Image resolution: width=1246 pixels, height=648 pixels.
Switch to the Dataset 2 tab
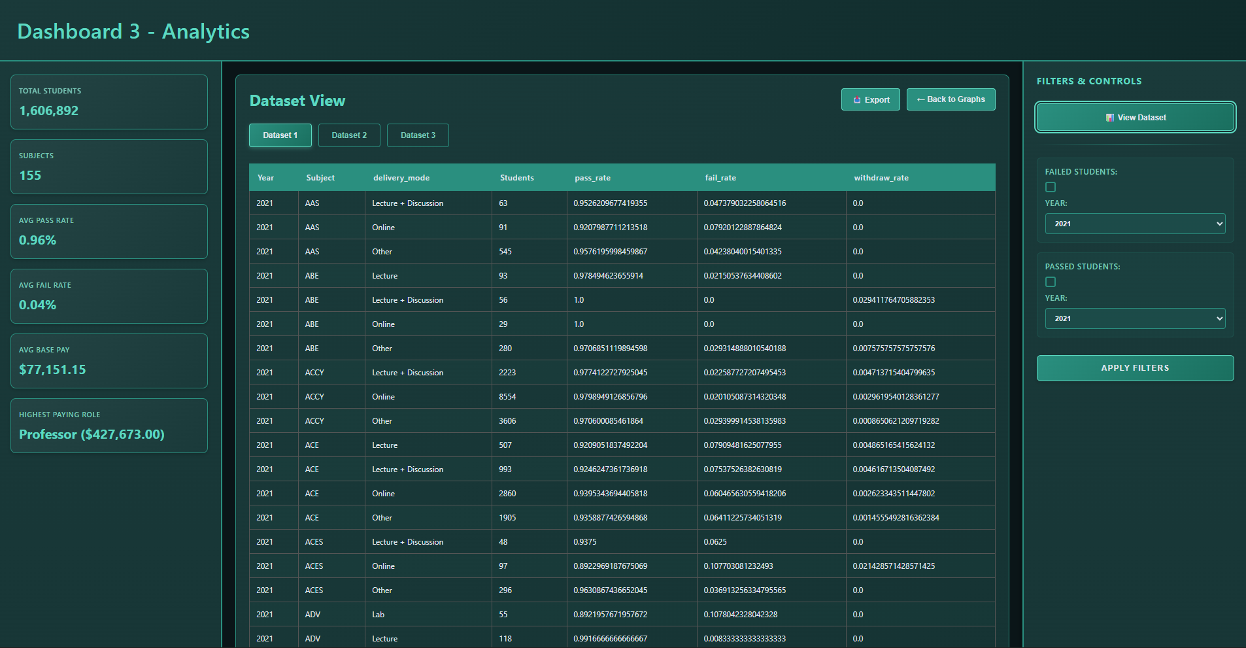(349, 135)
